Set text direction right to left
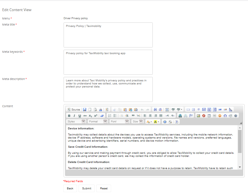 [173, 116]
